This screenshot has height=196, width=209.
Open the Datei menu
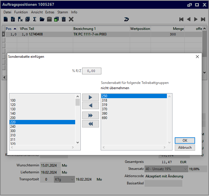(7, 12)
